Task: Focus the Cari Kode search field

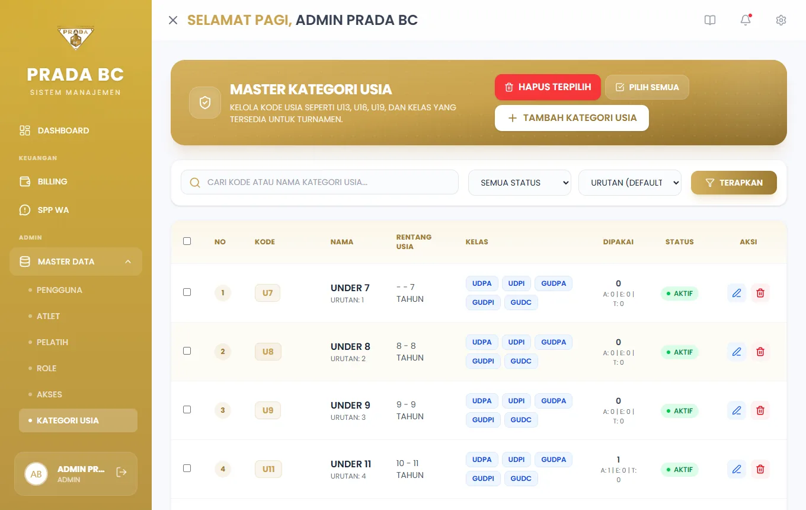Action: (x=320, y=182)
